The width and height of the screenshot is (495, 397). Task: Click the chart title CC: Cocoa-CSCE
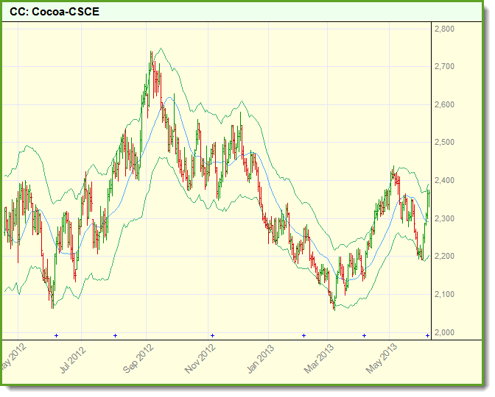(x=55, y=12)
